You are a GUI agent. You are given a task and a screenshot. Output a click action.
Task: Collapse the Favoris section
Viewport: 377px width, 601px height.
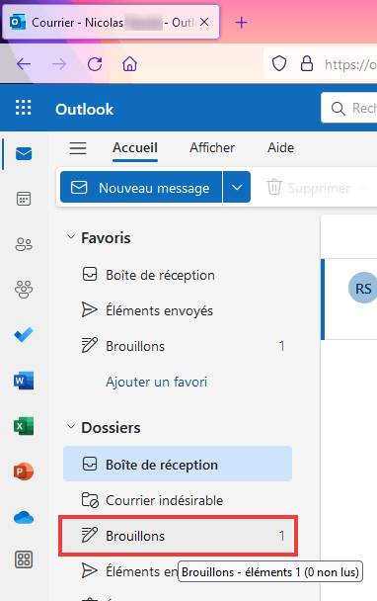(x=71, y=237)
